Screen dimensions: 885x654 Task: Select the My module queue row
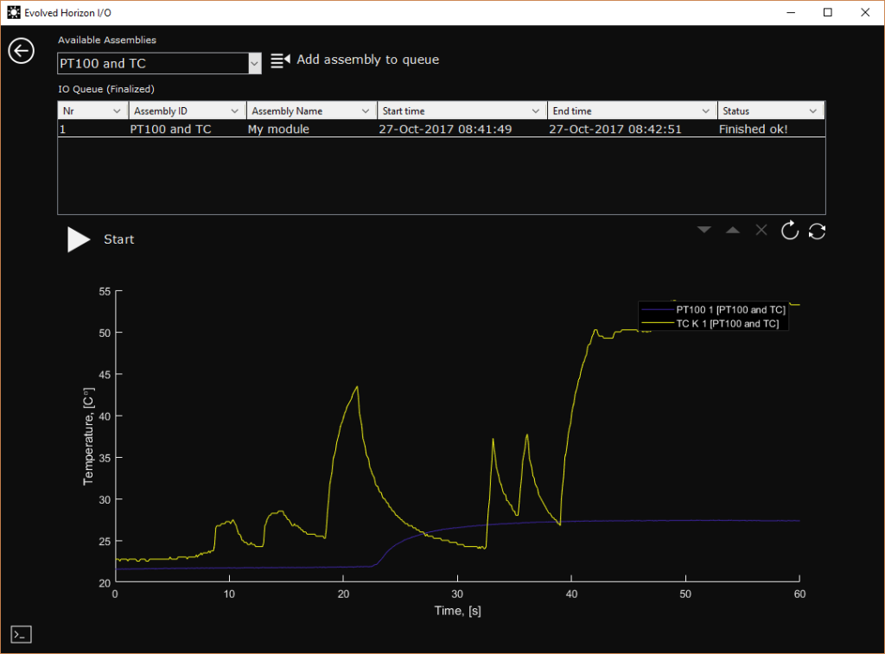coord(278,129)
